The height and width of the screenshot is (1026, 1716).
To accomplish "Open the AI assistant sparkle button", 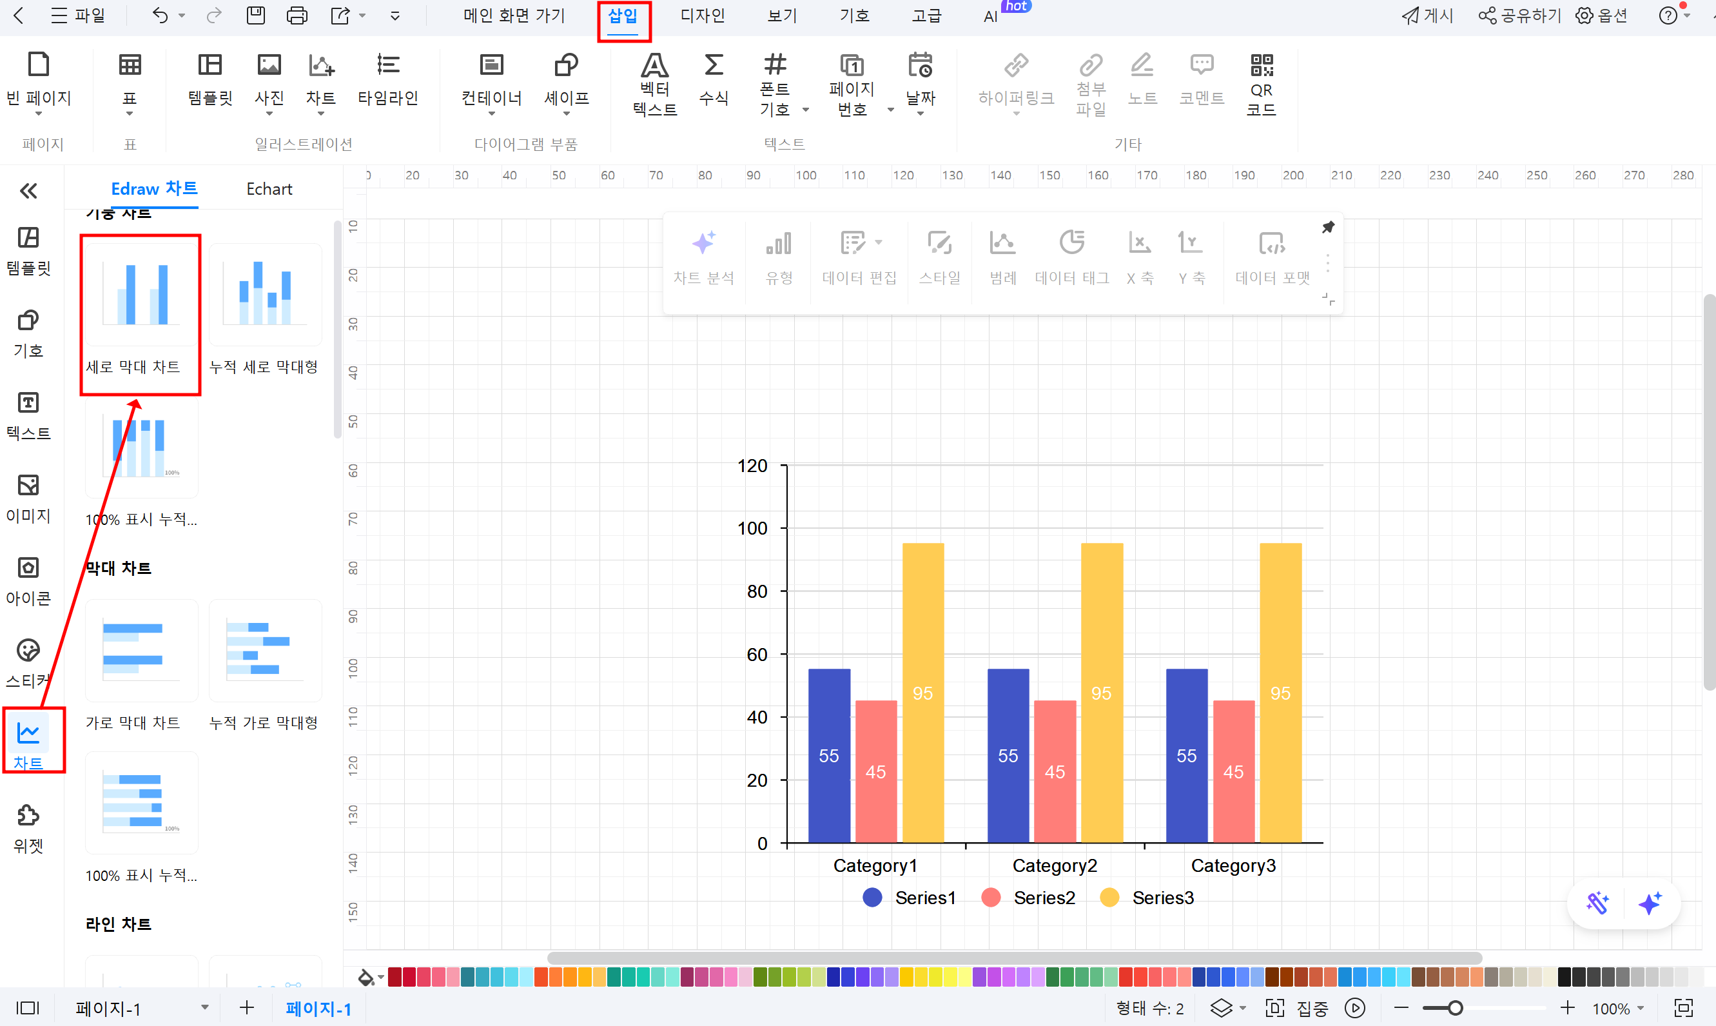I will point(1650,903).
